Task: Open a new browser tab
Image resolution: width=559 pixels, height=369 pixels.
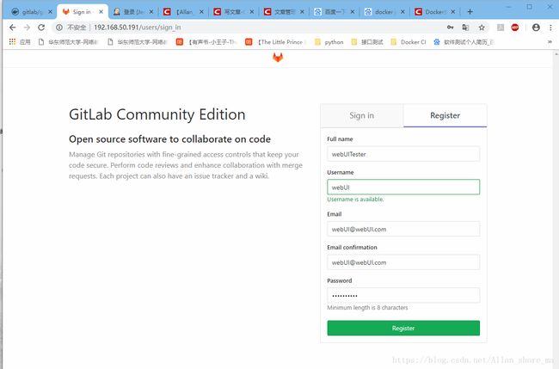Action: (x=470, y=12)
